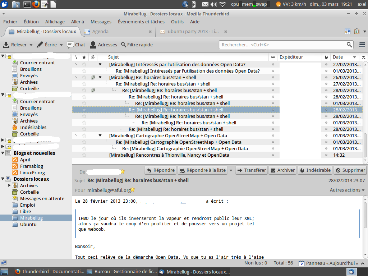Open the Messages menu
This screenshot has width=368, height=276.
101,22
